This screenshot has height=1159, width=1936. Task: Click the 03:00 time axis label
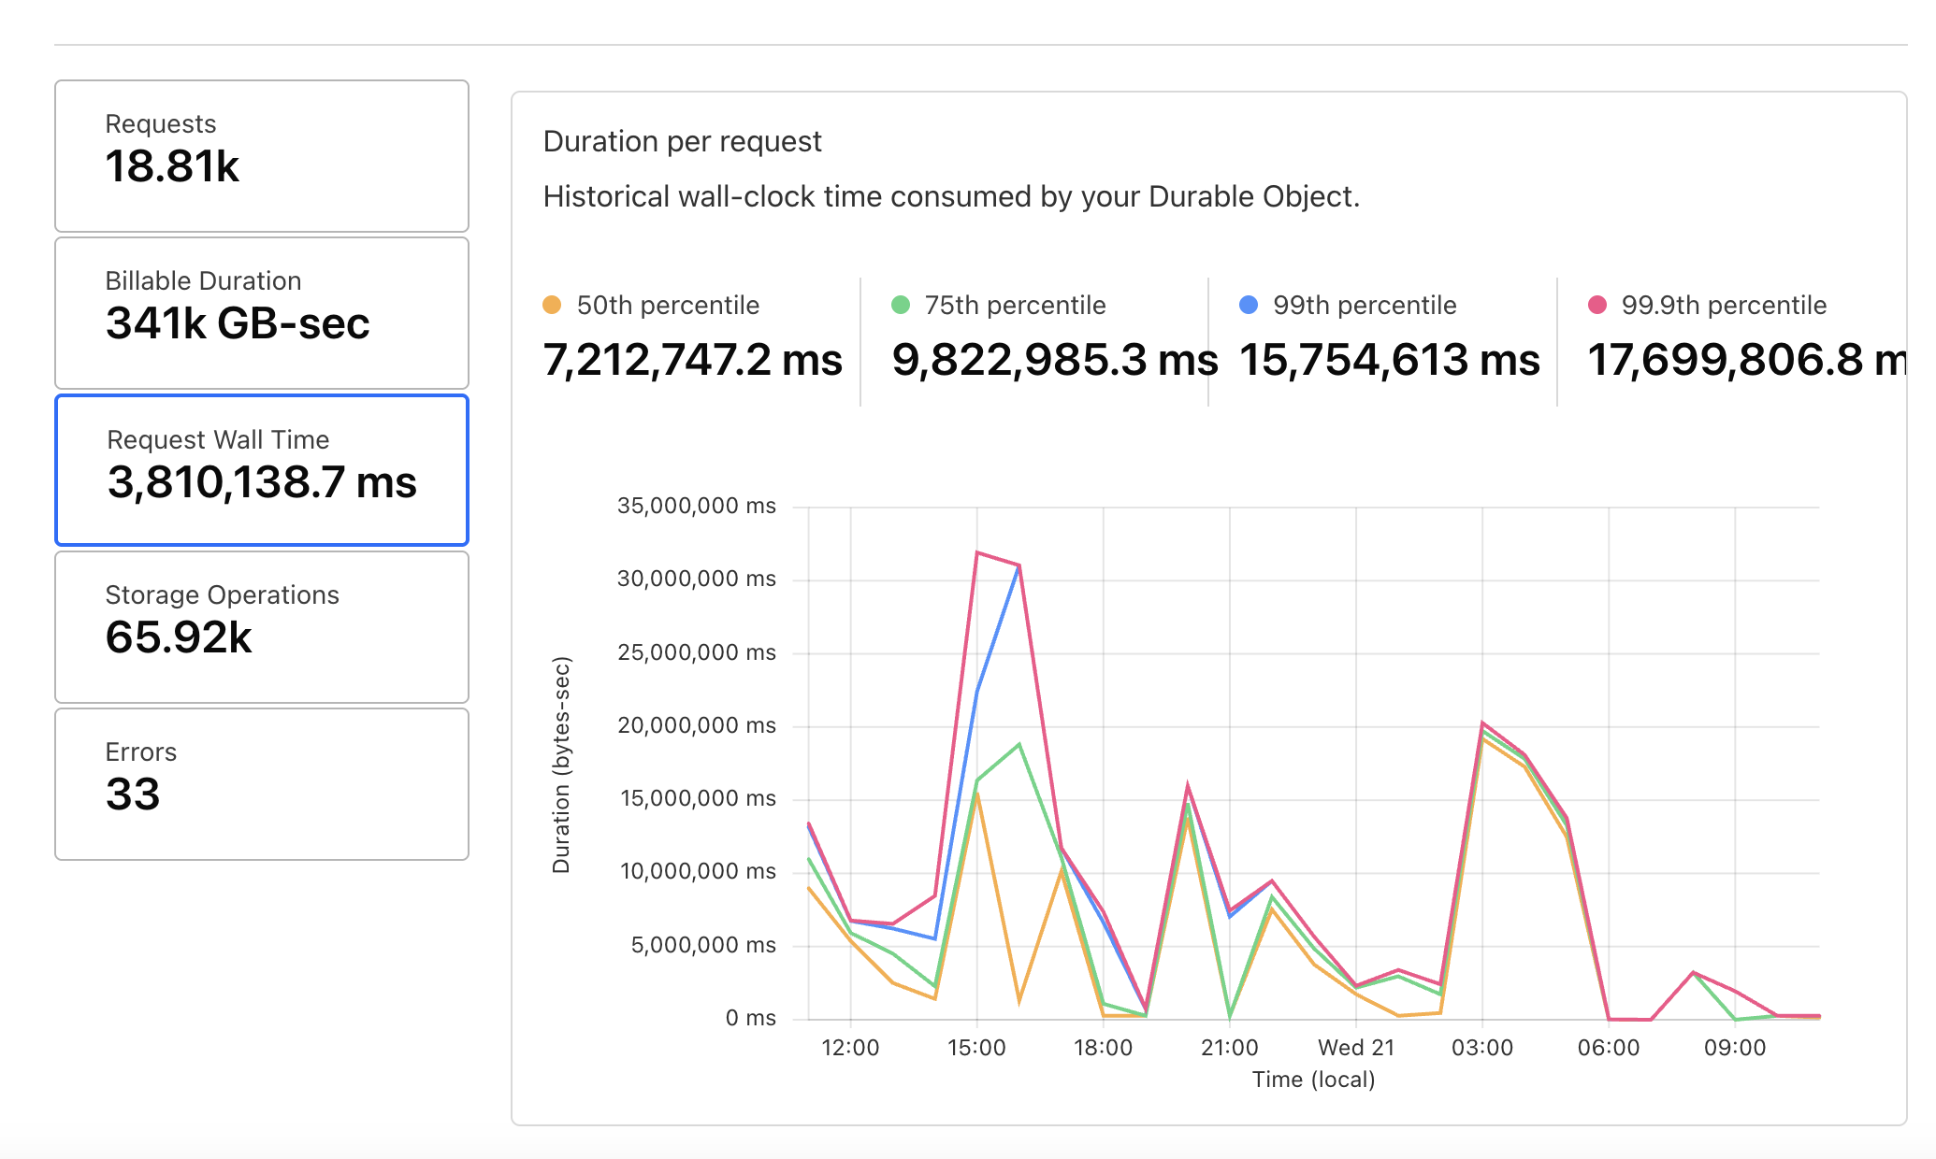pos(1481,1048)
